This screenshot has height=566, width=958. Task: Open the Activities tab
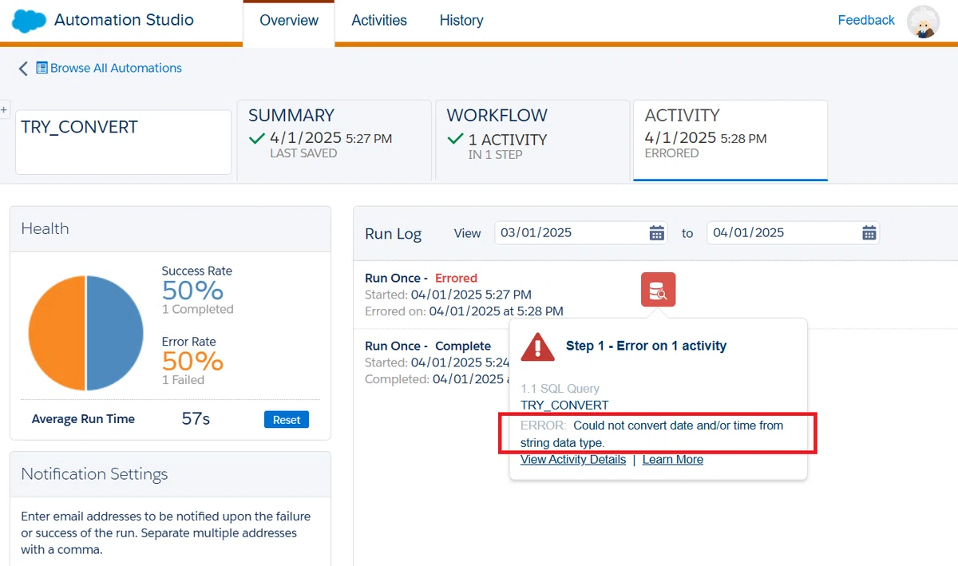[379, 21]
